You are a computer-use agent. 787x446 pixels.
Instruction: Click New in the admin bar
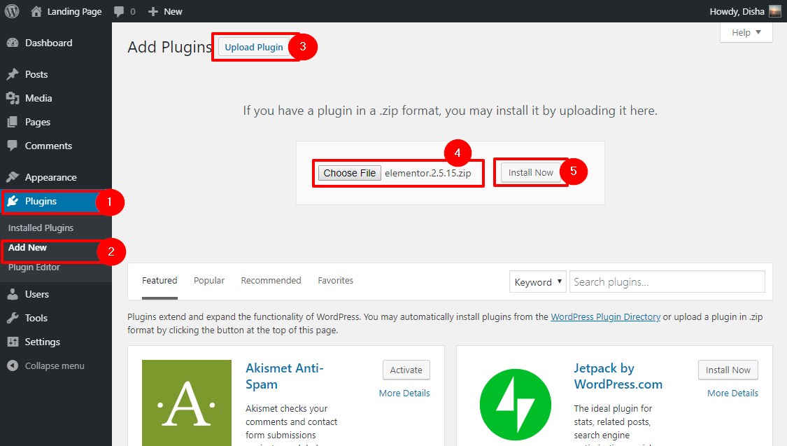(173, 11)
